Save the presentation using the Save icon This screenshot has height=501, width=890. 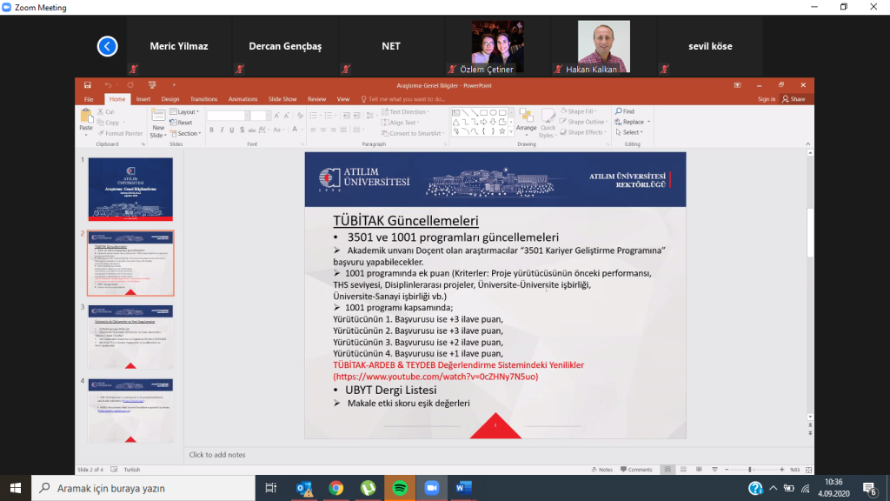point(88,85)
